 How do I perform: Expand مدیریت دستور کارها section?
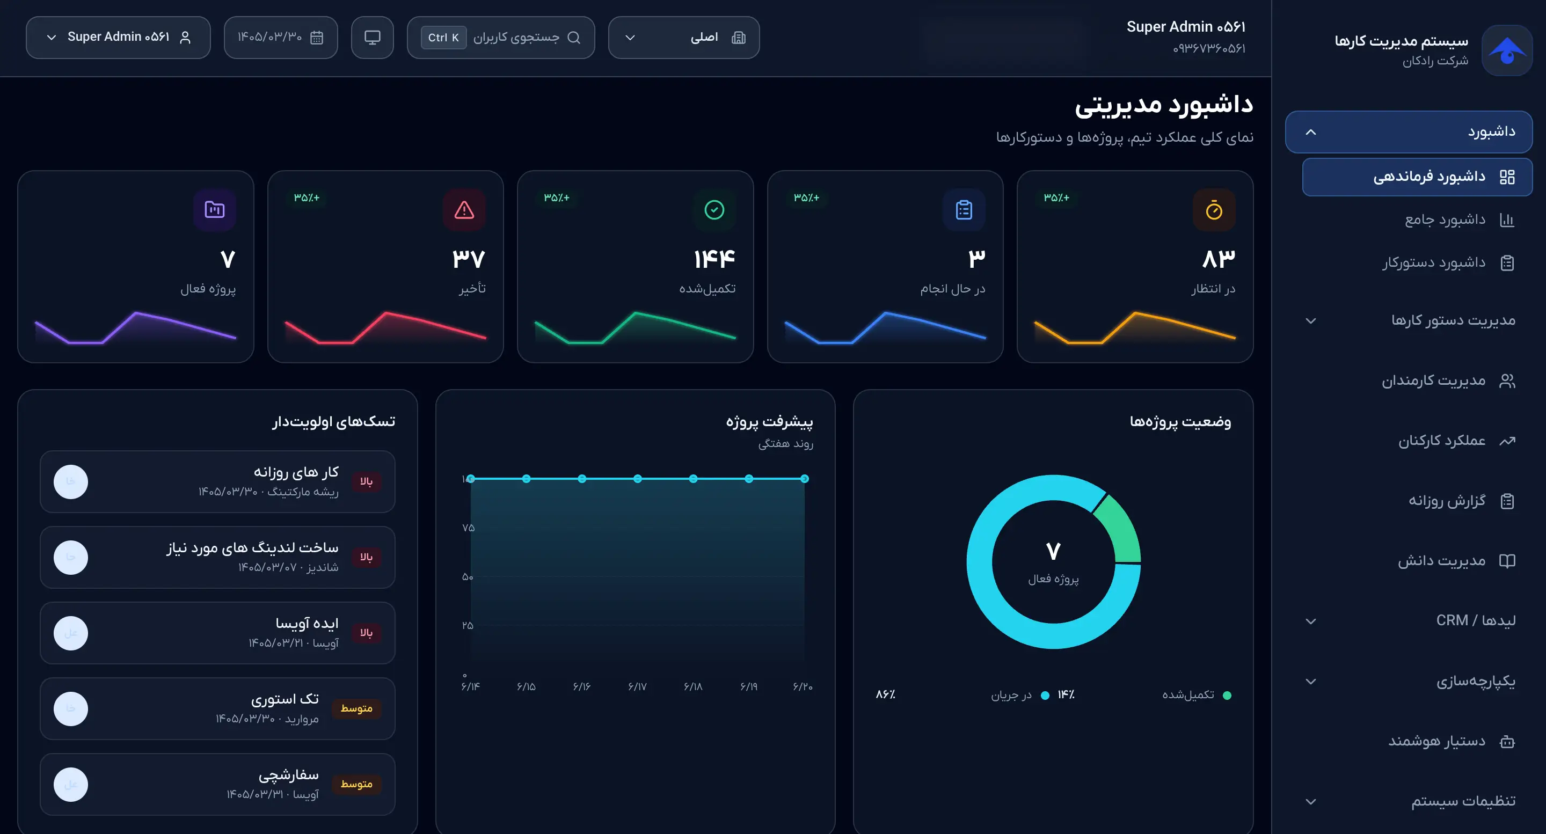pos(1409,320)
